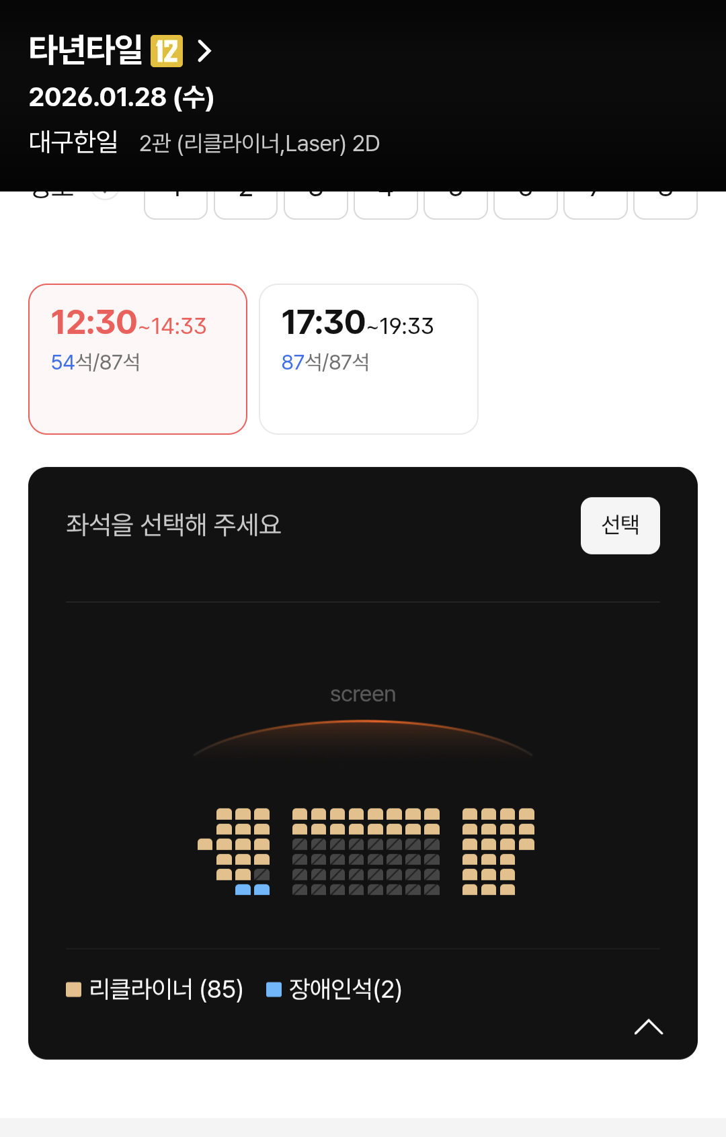
Task: Pick the front-row last seat of the right block
Action: (x=527, y=814)
